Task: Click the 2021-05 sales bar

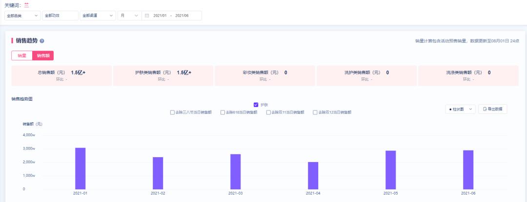Action: pyautogui.click(x=390, y=170)
